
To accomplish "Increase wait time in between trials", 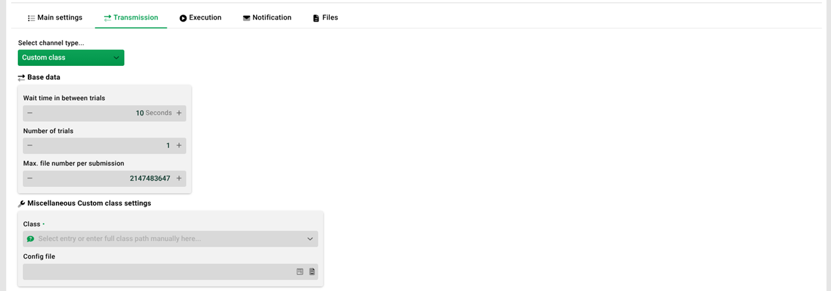I will (179, 113).
